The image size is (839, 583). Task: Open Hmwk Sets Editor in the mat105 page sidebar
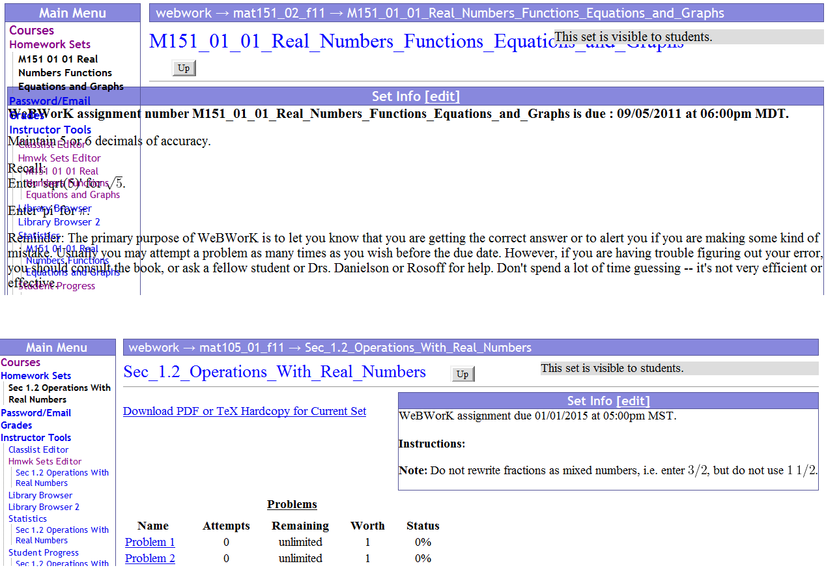tap(45, 461)
